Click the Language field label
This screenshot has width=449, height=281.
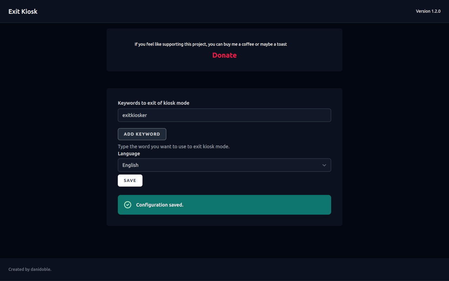point(129,153)
